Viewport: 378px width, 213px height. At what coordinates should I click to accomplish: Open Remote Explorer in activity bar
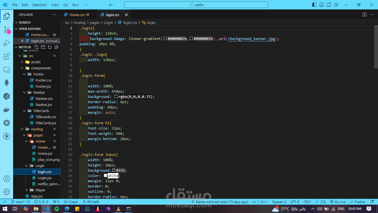pos(7,70)
